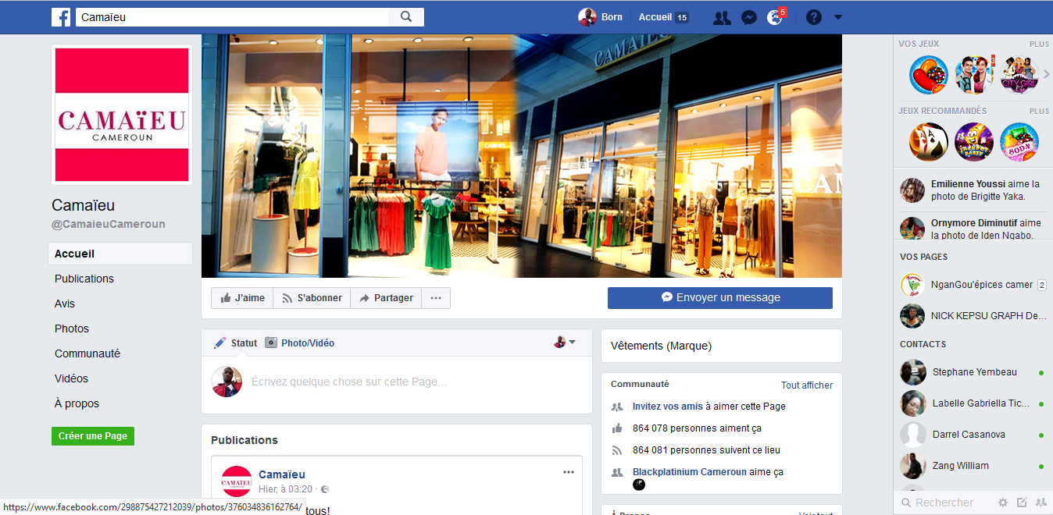Click PLUS next to VOS JEUX
This screenshot has height=515, width=1053.
[1039, 44]
